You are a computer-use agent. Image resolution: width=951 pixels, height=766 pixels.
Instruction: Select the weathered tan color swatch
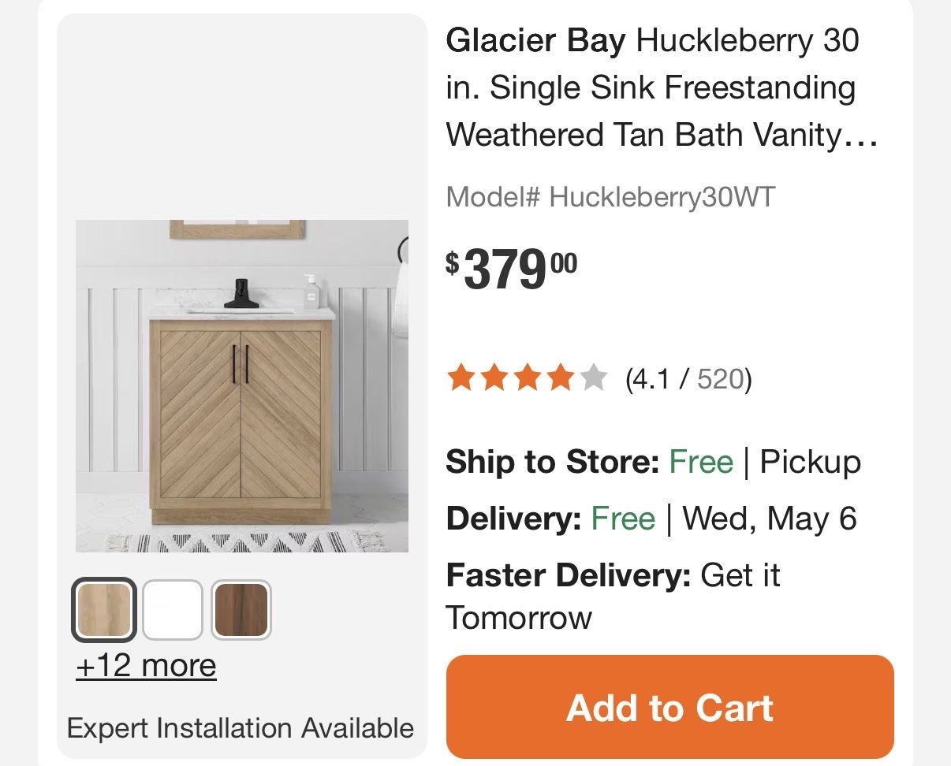pos(104,610)
